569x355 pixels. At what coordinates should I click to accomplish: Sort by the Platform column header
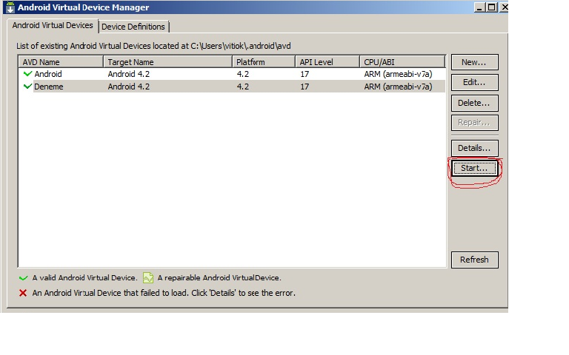[264, 62]
